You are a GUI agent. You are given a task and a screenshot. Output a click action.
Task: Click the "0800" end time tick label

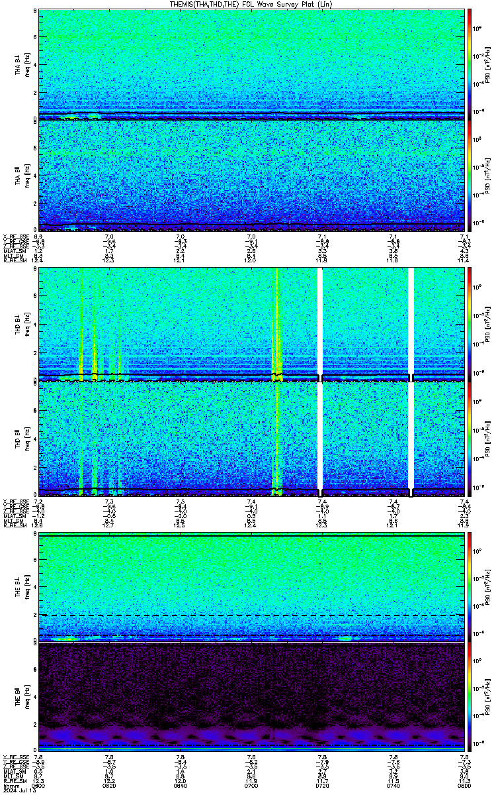point(464,786)
